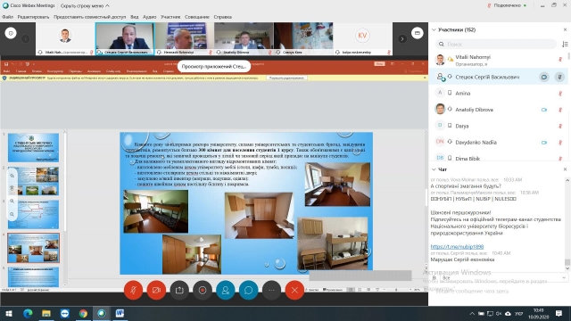
Task: Open File Explorer from taskbar
Action: coord(46,313)
